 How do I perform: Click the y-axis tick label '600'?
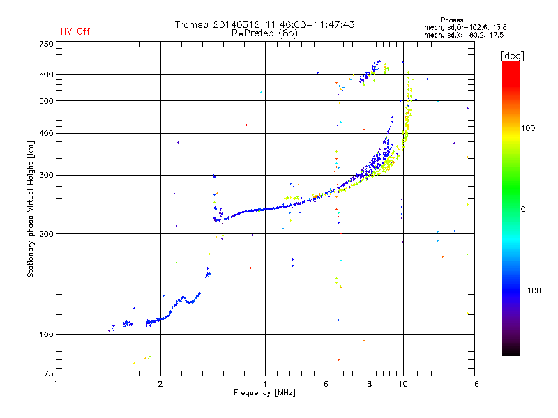pos(46,75)
